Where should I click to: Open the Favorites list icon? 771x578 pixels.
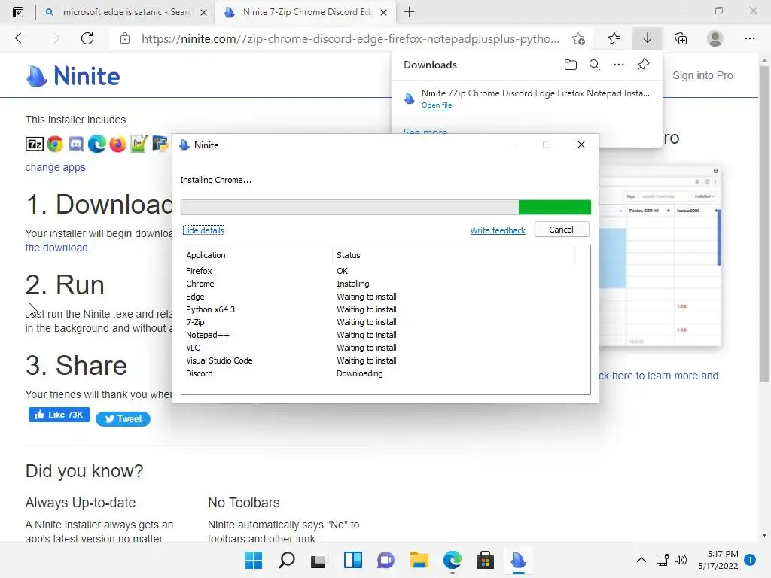click(x=614, y=38)
